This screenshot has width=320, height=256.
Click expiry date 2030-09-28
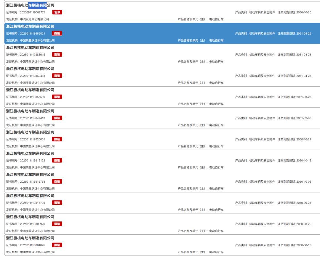[304, 203]
